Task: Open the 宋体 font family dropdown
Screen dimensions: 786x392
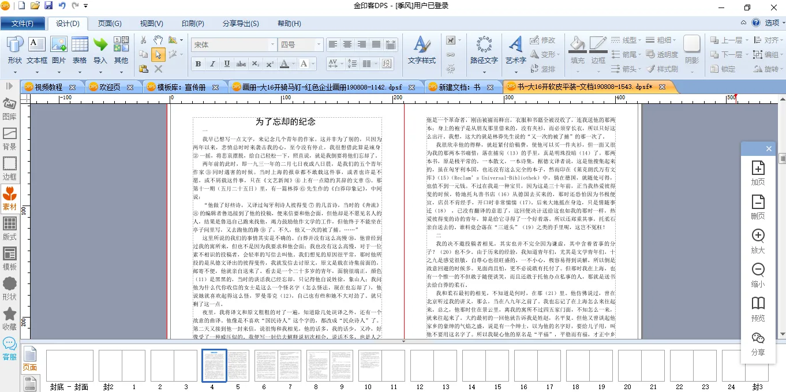Action: point(272,45)
